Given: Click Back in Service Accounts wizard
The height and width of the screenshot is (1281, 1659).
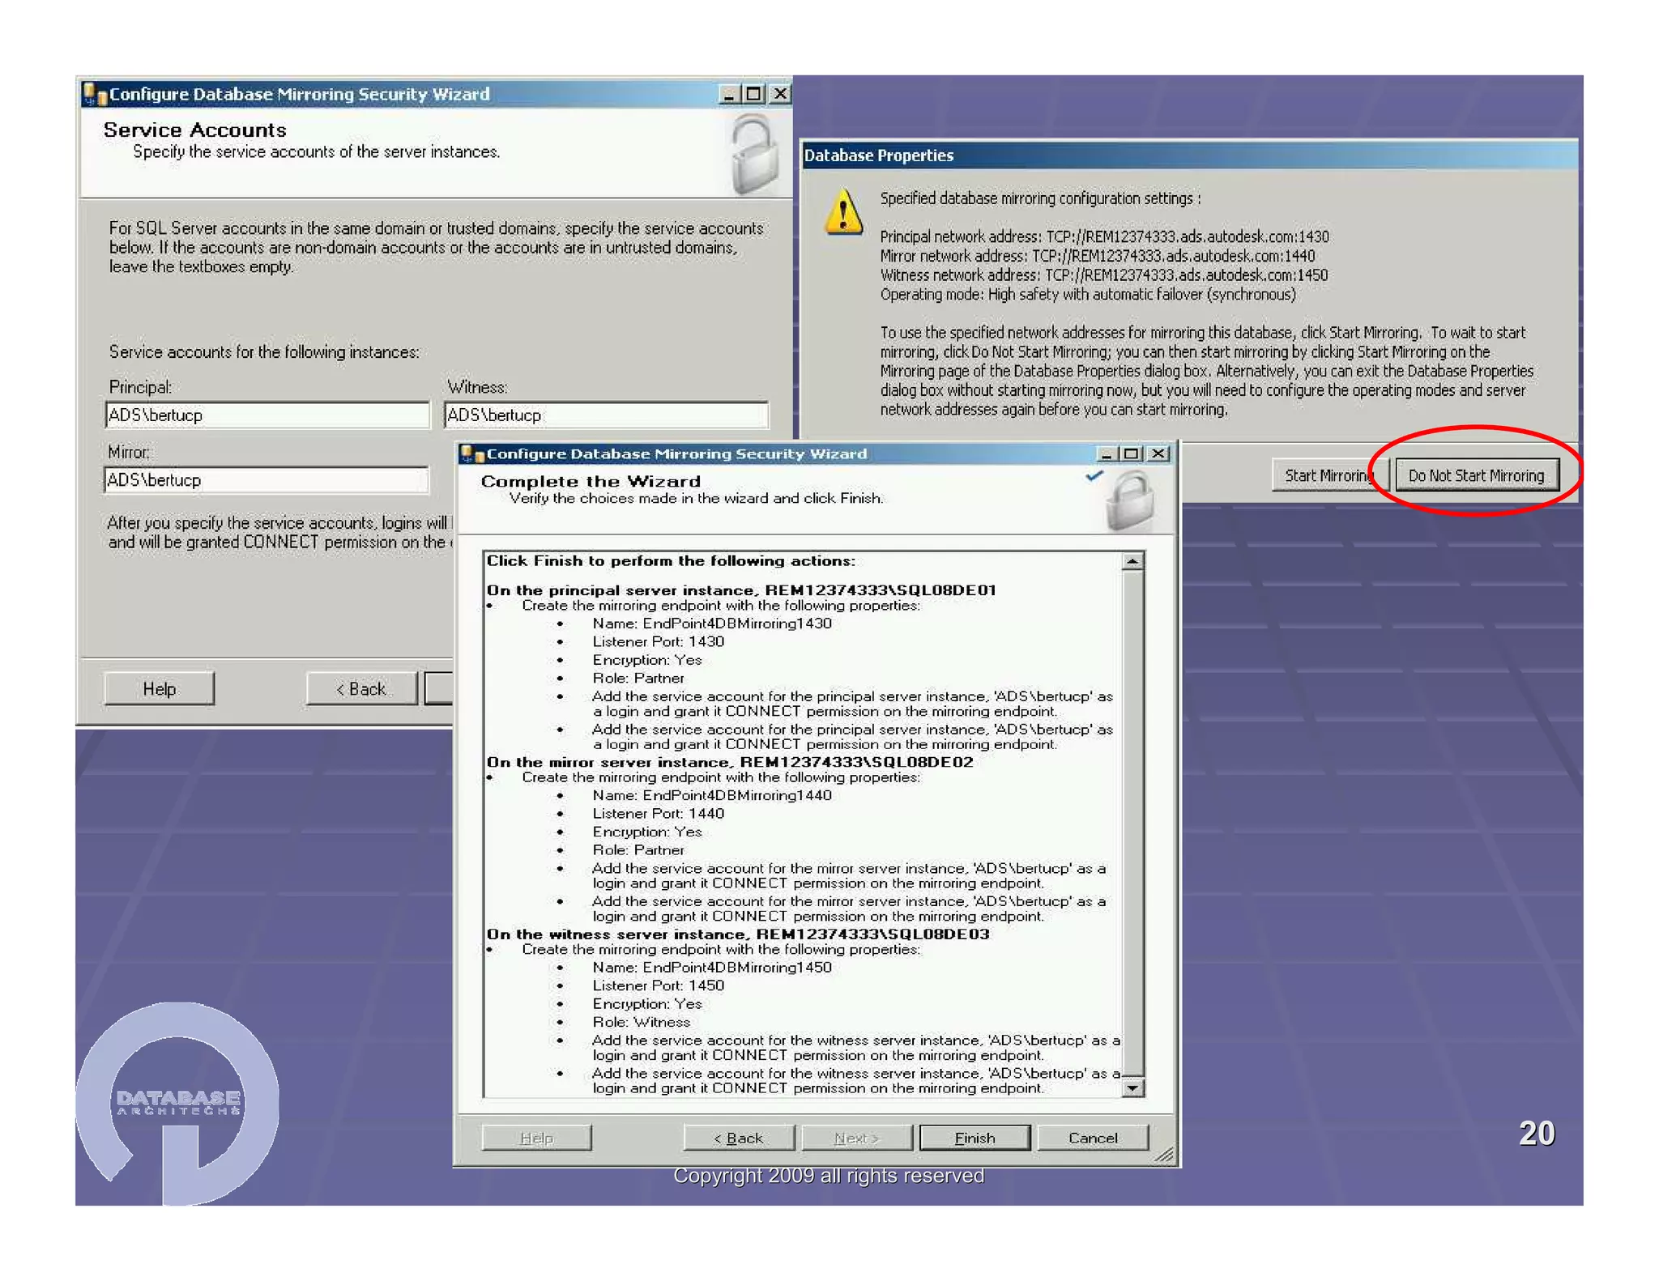Looking at the screenshot, I should [361, 688].
